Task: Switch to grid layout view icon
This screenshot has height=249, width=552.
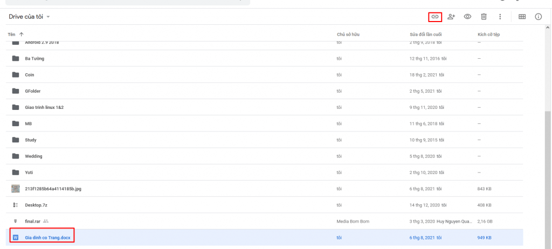Action: point(522,17)
